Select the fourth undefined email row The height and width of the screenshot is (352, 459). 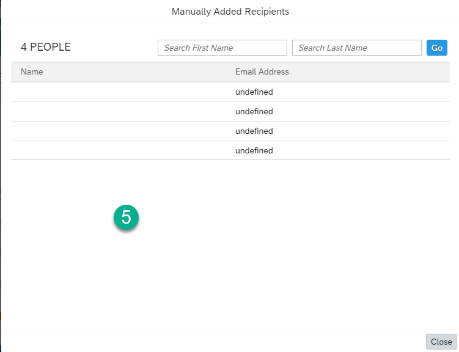(230, 150)
